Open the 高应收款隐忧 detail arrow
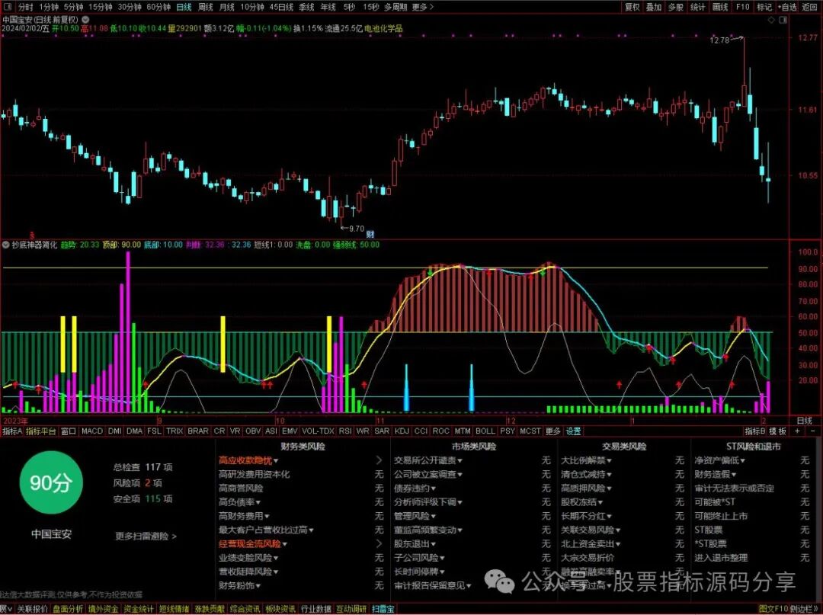823x615 pixels. tap(379, 460)
